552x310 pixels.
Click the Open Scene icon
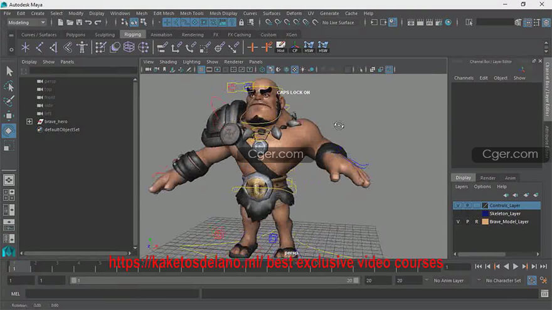pos(70,23)
